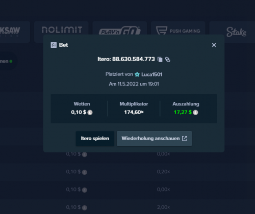Click the 174,60x multiplier value
The height and width of the screenshot is (214, 255).
tap(134, 112)
